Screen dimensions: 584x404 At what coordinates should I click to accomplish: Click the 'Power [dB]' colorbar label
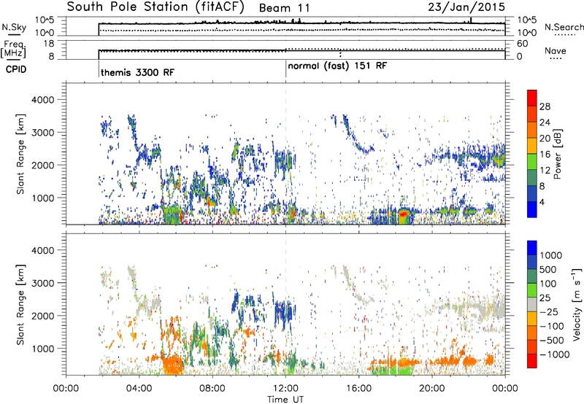coord(557,154)
